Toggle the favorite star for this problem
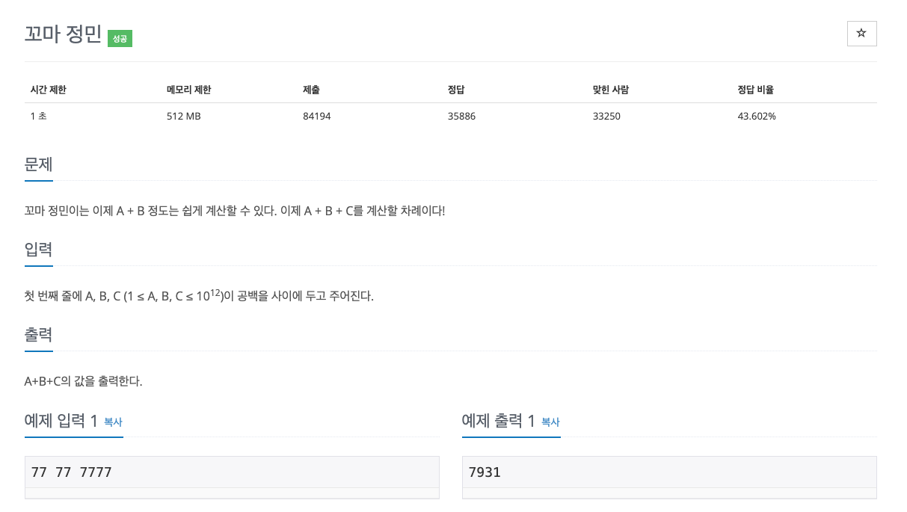907x512 pixels. tap(861, 34)
